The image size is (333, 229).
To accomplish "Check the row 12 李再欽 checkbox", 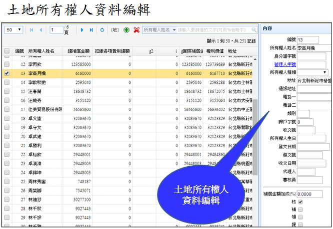I will [7, 64].
